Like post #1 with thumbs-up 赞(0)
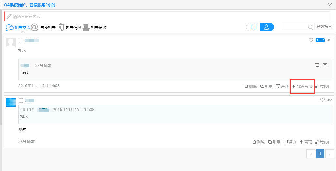Viewport: 336px width, 171px height. [x=322, y=86]
